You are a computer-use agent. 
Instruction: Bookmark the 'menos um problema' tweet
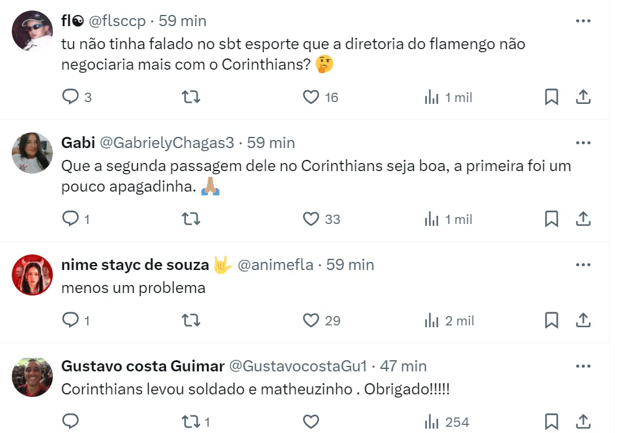551,320
